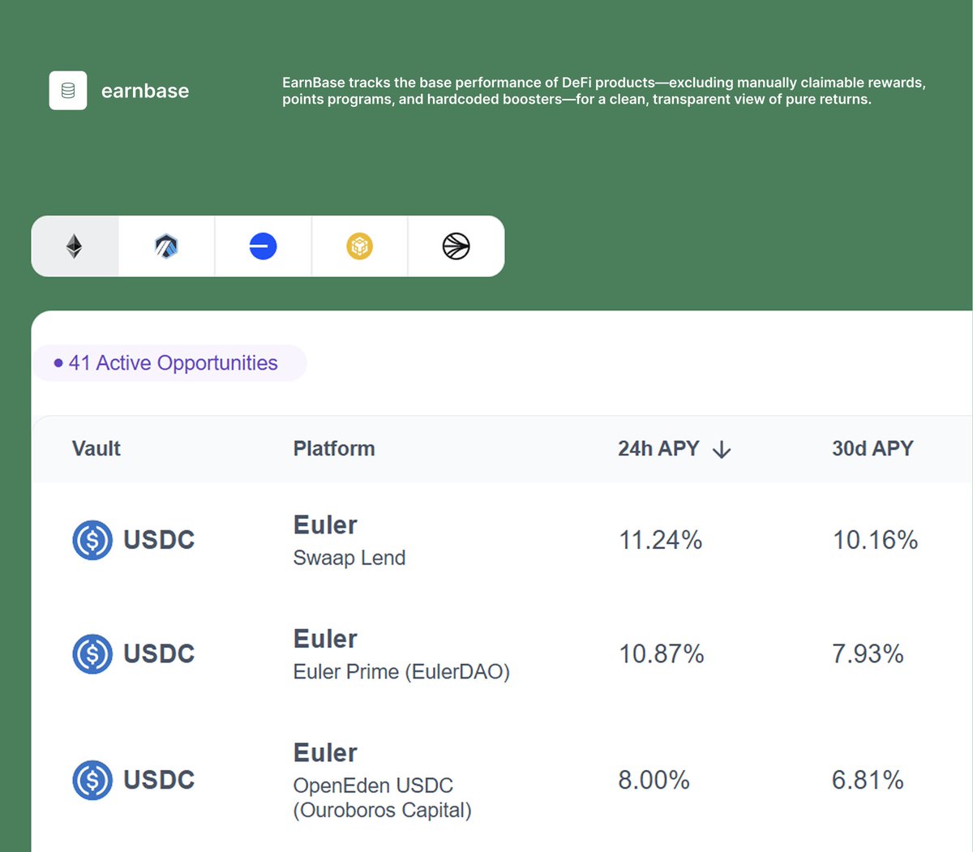This screenshot has height=852, width=973.
Task: Click the 8.00% 24h APY value
Action: tap(654, 780)
